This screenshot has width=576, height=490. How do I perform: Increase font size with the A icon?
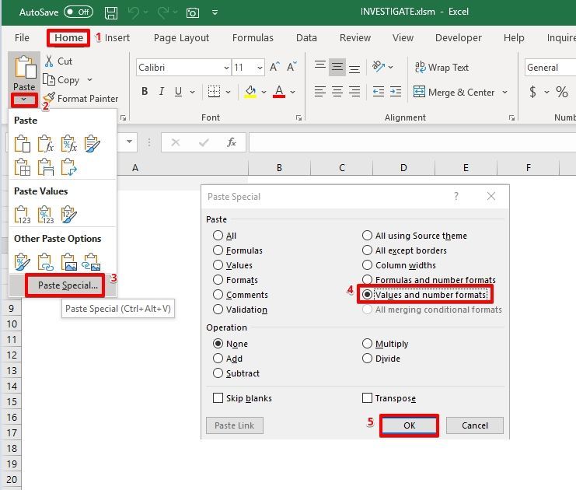pos(274,67)
